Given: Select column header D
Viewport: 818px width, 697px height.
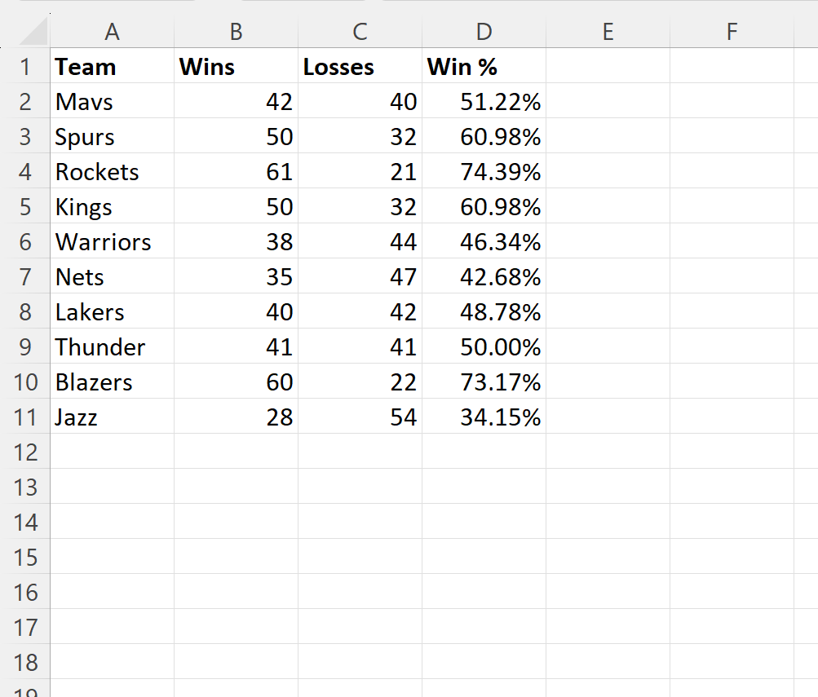Looking at the screenshot, I should [x=484, y=31].
